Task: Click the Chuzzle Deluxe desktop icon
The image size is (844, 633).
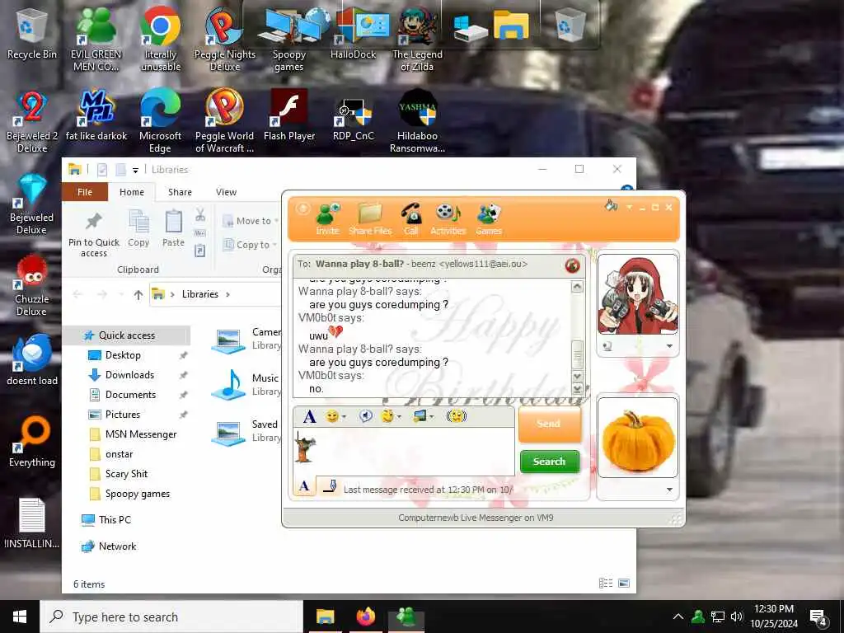Action: tap(32, 286)
